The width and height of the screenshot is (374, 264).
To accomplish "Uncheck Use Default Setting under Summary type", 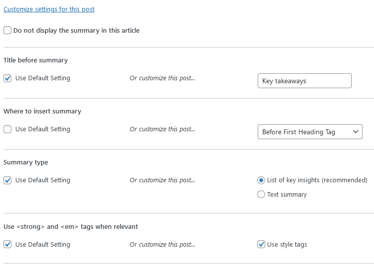I will coord(7,180).
